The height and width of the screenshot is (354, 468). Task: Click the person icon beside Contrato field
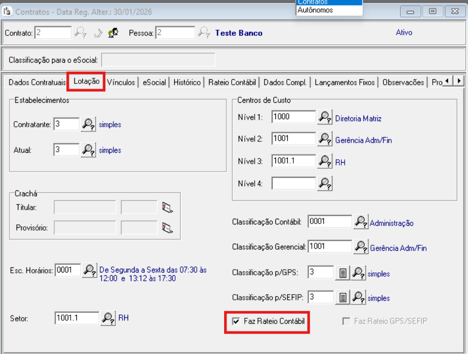pos(113,33)
